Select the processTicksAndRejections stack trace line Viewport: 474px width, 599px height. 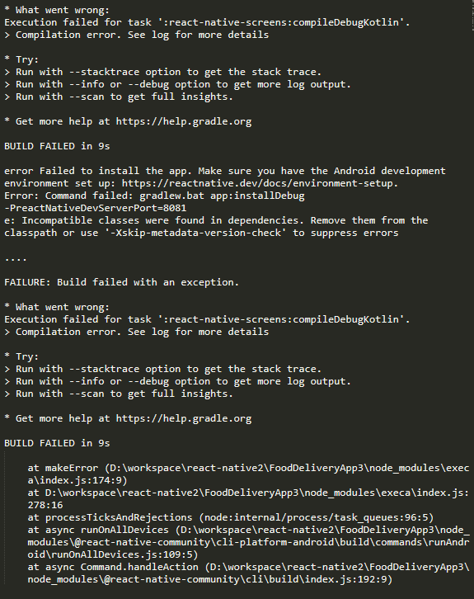click(x=231, y=517)
